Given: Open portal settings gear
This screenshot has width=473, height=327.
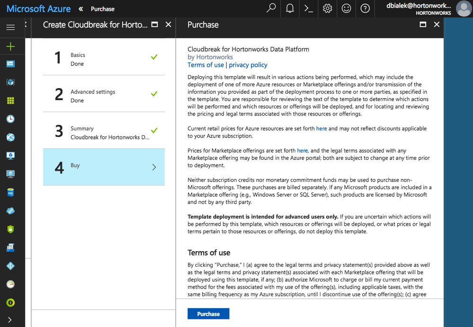Looking at the screenshot, I should click(327, 9).
